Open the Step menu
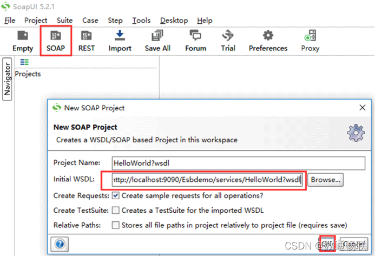 (x=115, y=21)
